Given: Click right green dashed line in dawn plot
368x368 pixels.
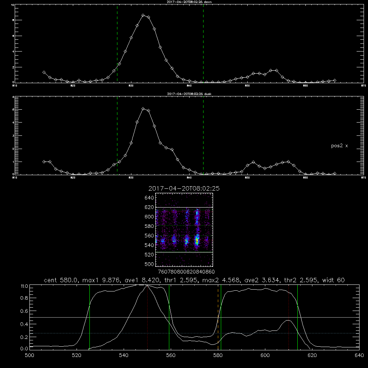Looking at the screenshot, I should coord(203,44).
